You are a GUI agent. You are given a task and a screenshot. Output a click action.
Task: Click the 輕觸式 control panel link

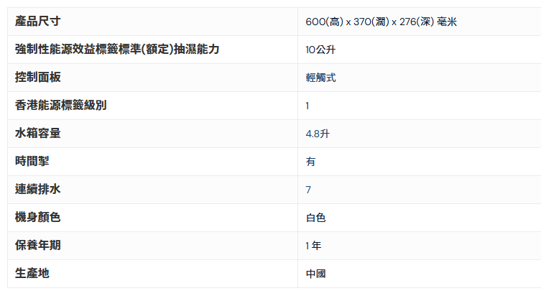pyautogui.click(x=320, y=78)
